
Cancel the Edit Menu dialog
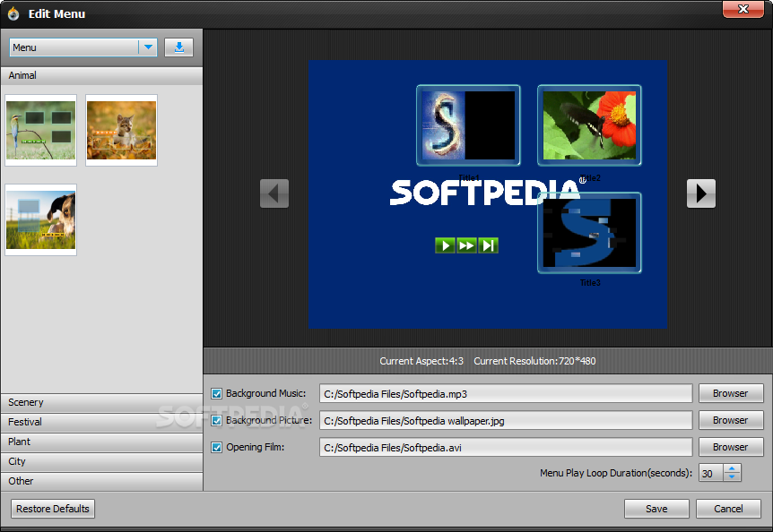(x=728, y=509)
